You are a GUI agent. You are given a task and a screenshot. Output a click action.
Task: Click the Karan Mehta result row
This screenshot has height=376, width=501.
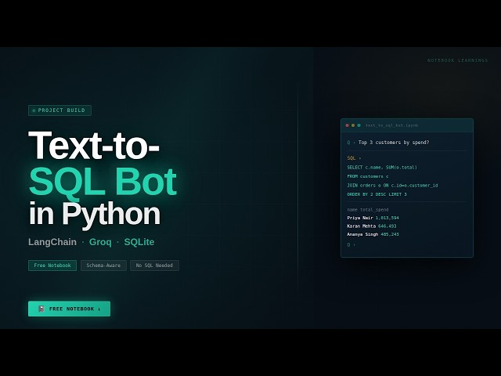click(372, 226)
